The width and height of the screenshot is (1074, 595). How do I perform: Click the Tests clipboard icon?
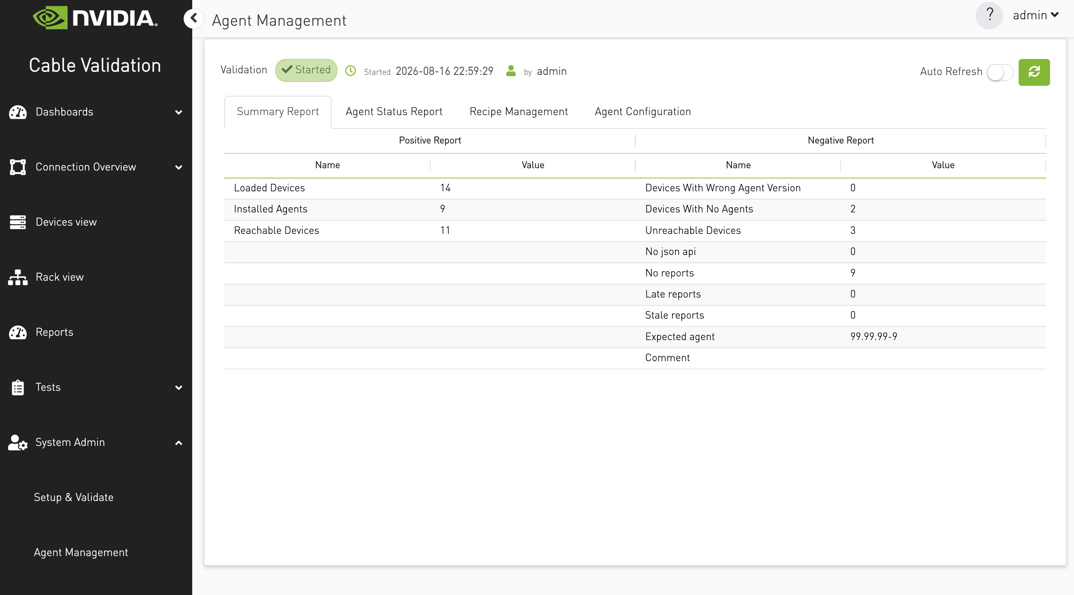(x=18, y=387)
